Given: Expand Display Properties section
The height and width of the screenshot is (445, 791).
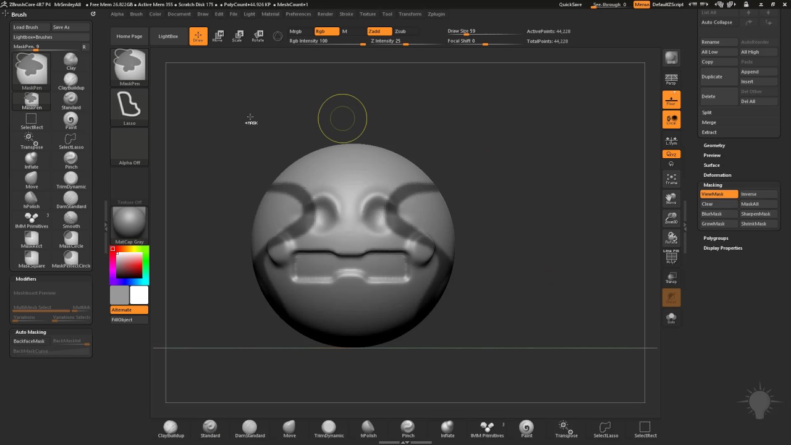Looking at the screenshot, I should pos(723,248).
